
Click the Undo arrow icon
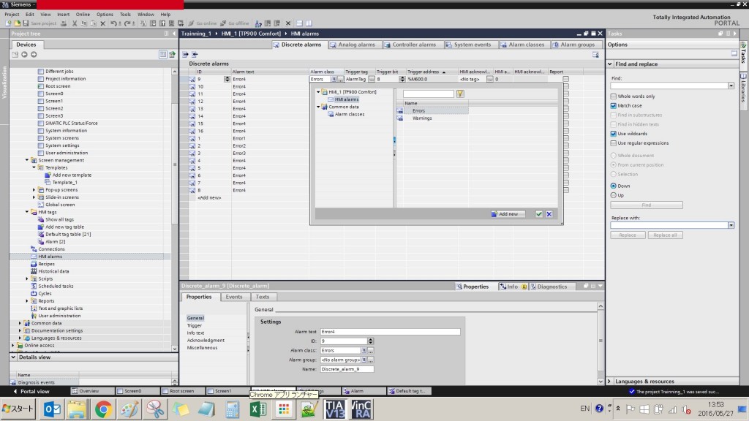[x=113, y=23]
